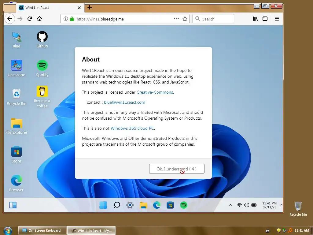Click the address bar URL field
The height and width of the screenshot is (235, 313).
click(125, 19)
